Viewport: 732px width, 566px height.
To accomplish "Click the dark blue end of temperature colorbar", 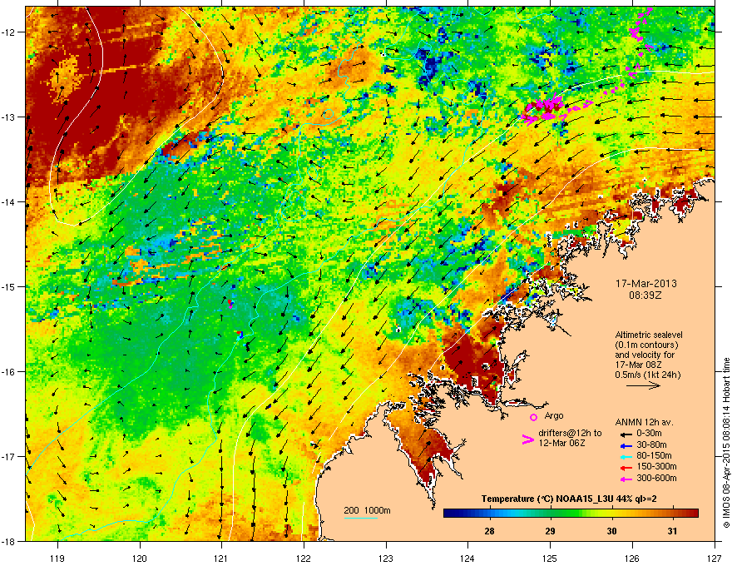I will click(x=449, y=513).
